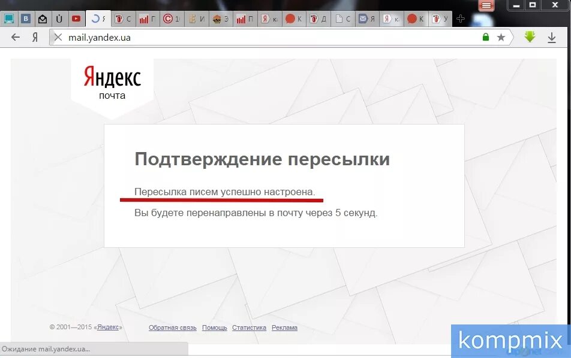This screenshot has height=358, width=571.
Task: View site security via green lock icon
Action: [485, 37]
